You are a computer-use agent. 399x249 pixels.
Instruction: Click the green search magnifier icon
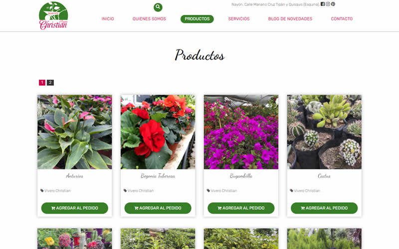(x=158, y=7)
